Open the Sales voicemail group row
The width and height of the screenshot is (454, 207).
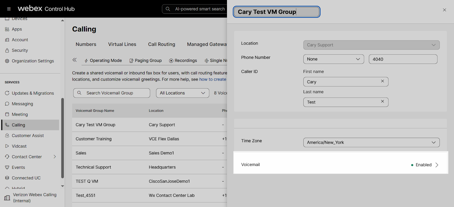click(150, 153)
